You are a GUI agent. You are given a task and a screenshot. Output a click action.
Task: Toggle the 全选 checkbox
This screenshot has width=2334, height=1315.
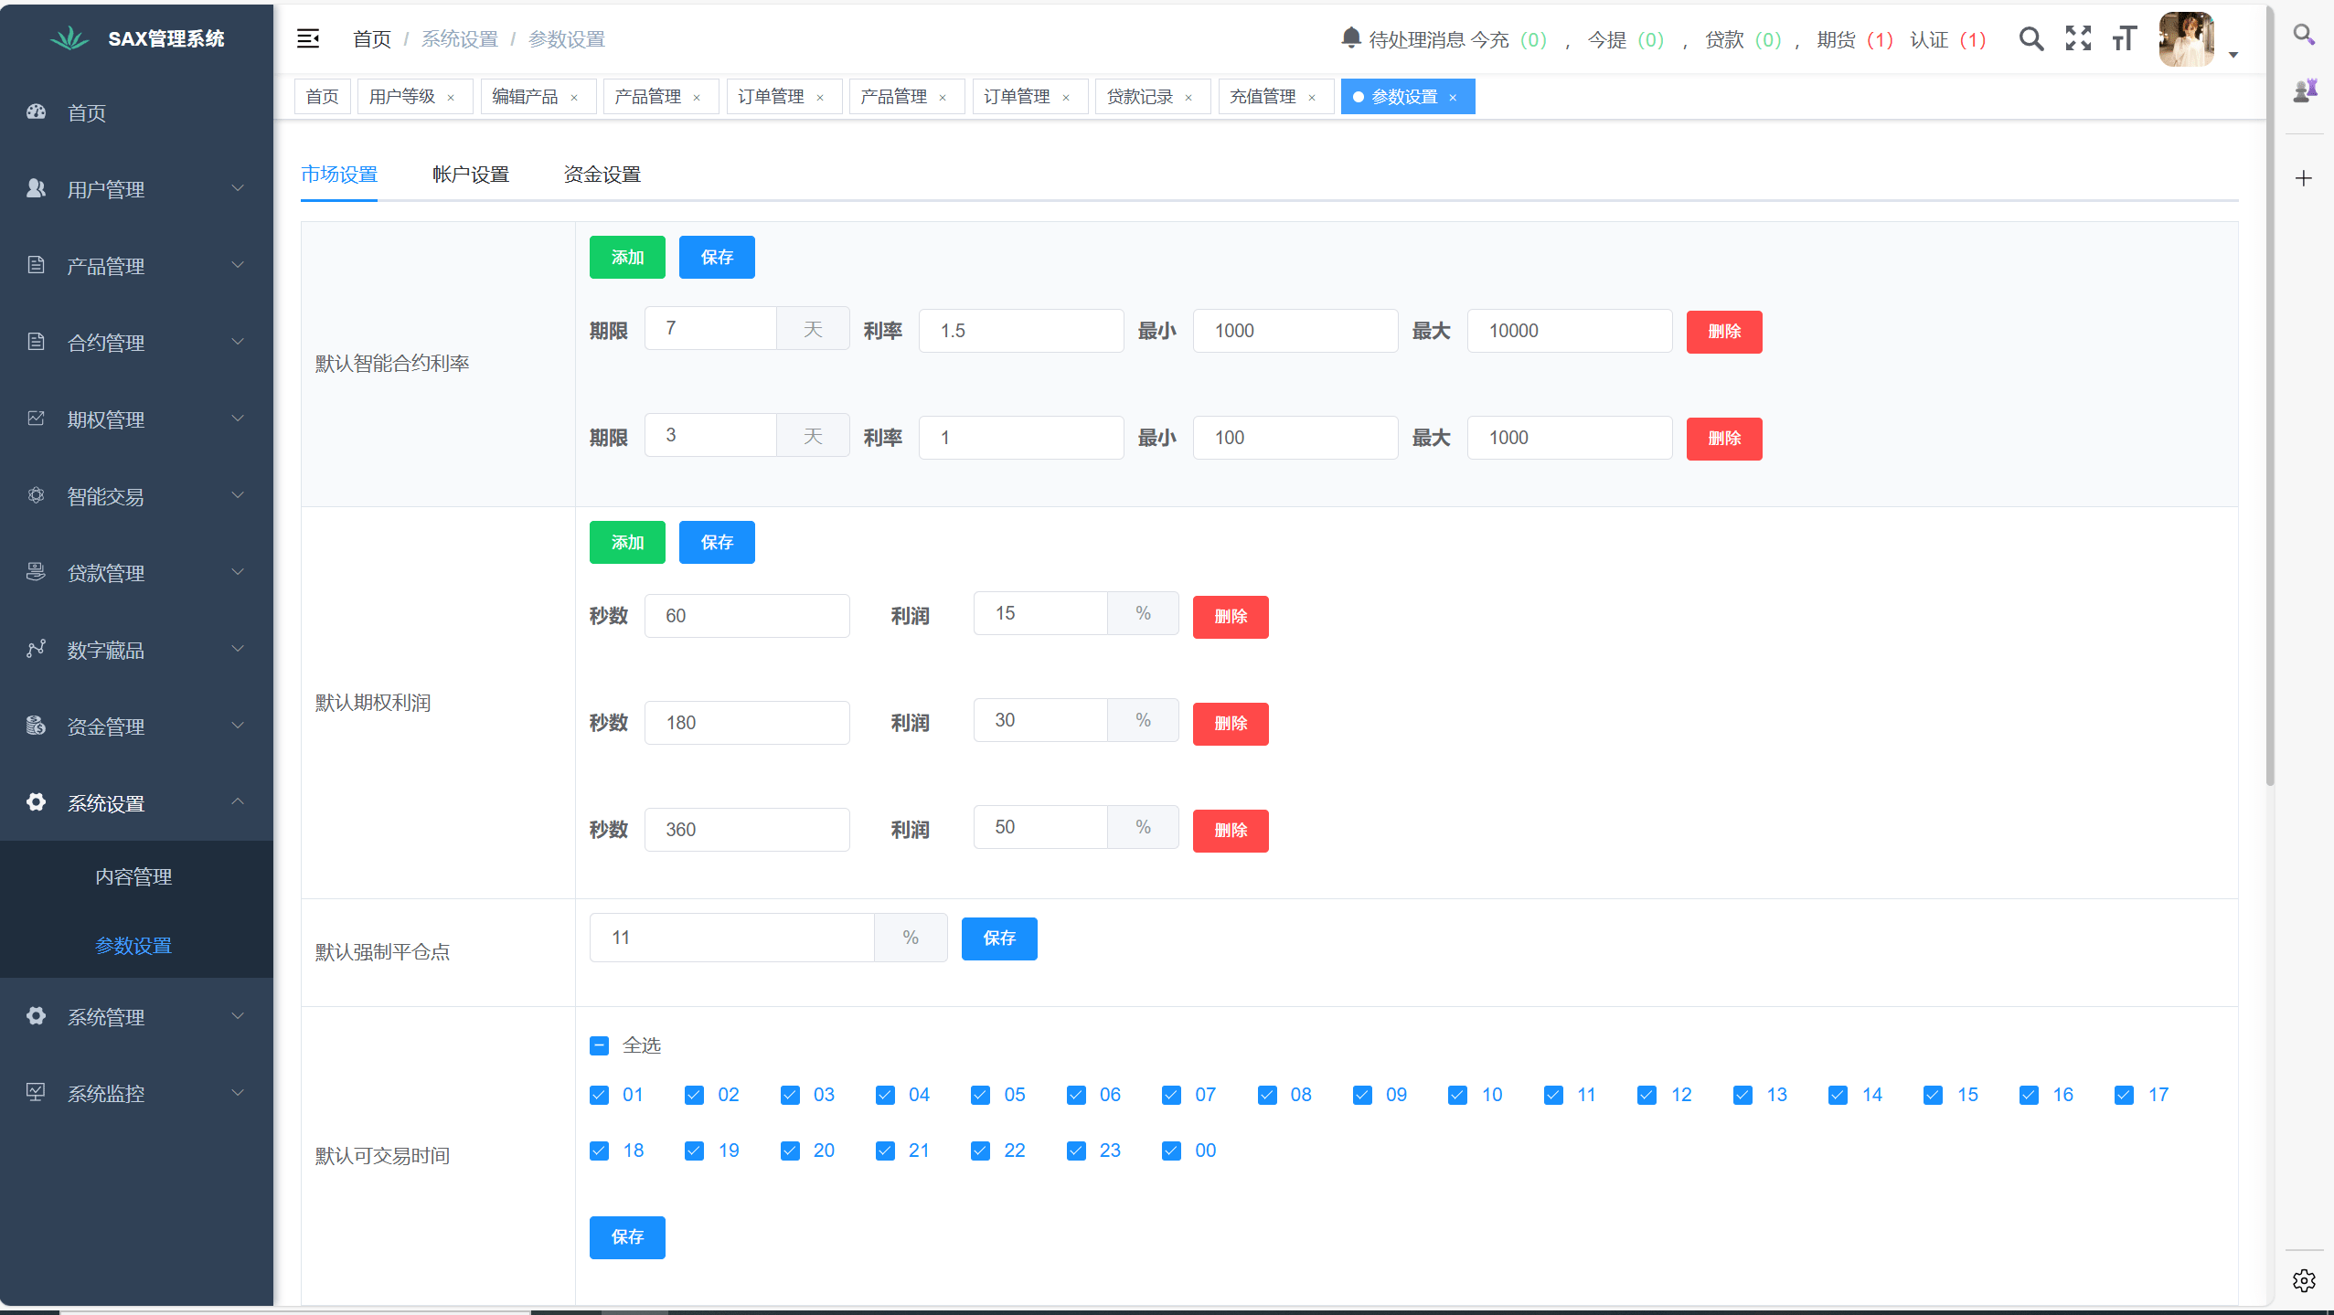click(600, 1045)
